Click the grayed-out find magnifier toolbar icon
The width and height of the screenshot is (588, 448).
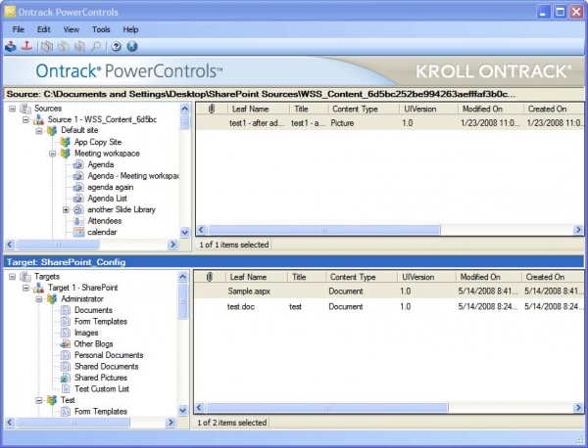pos(96,46)
